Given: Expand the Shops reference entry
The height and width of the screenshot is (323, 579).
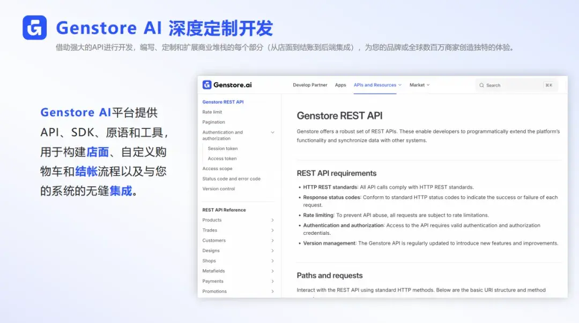Looking at the screenshot, I should pos(273,260).
